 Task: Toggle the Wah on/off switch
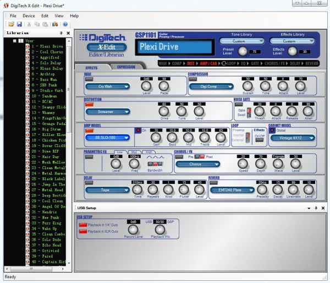89,79
